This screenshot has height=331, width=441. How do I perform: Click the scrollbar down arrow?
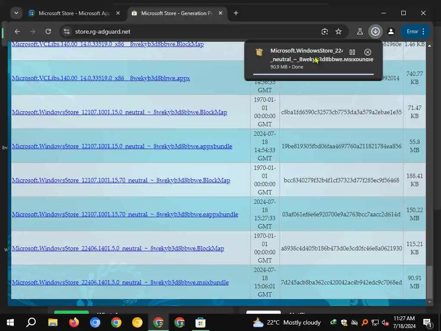[x=429, y=302]
